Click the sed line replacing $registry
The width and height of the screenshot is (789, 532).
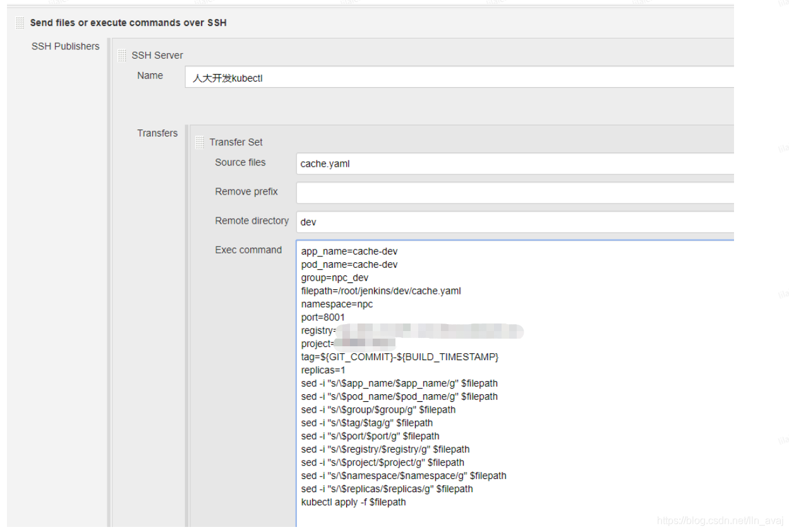[x=385, y=449]
